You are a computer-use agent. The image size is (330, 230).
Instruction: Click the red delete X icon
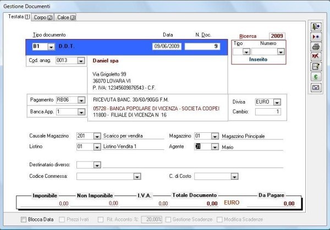coord(316,57)
